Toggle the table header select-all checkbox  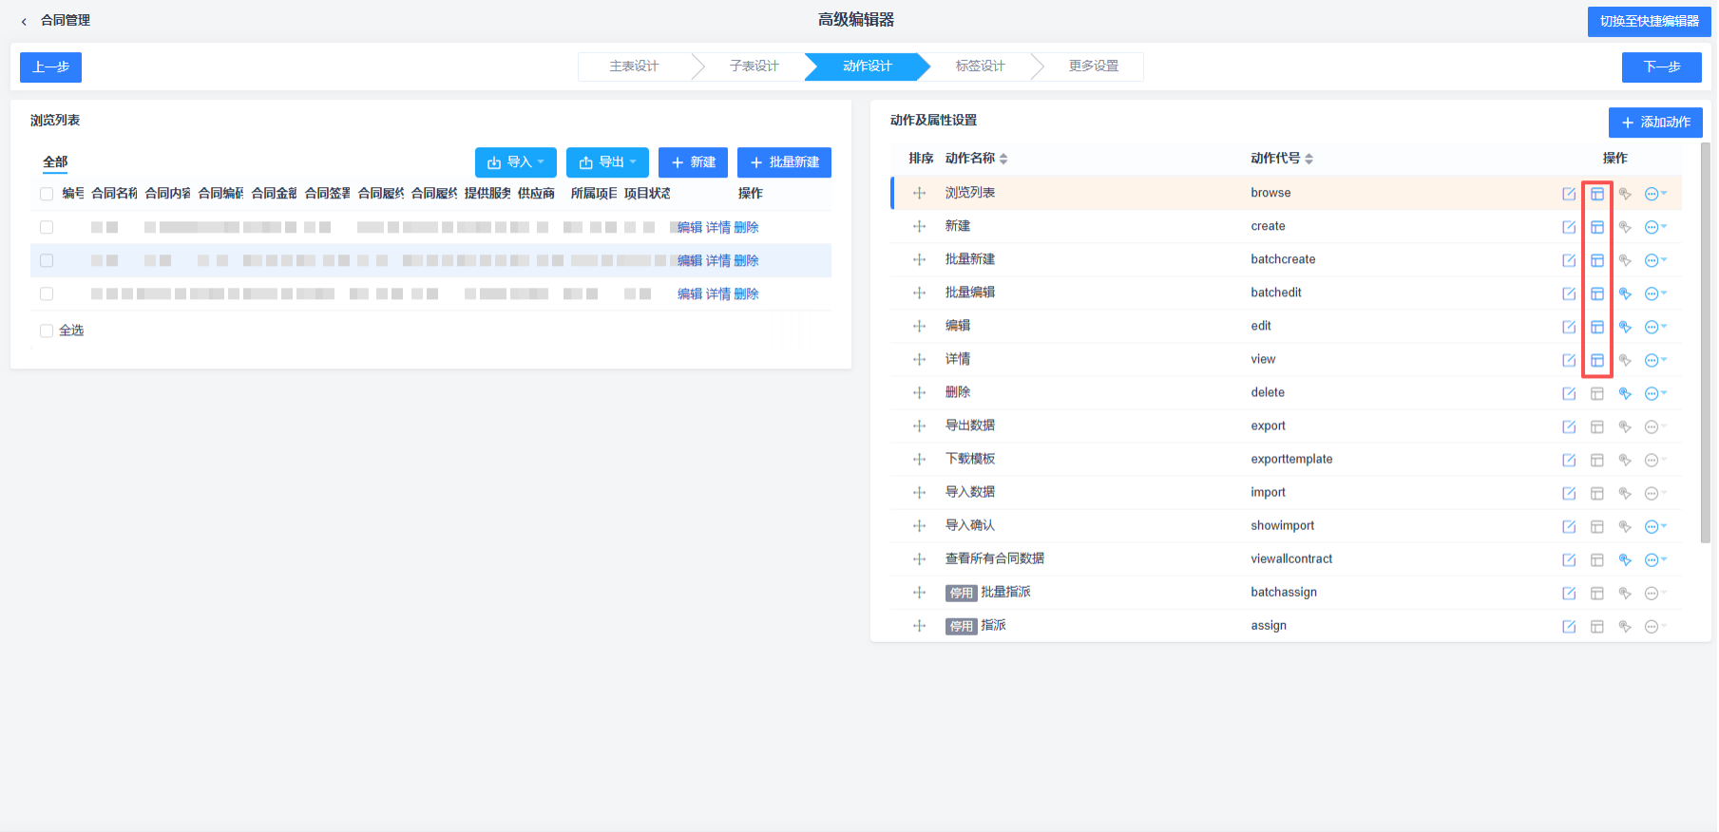(x=47, y=194)
